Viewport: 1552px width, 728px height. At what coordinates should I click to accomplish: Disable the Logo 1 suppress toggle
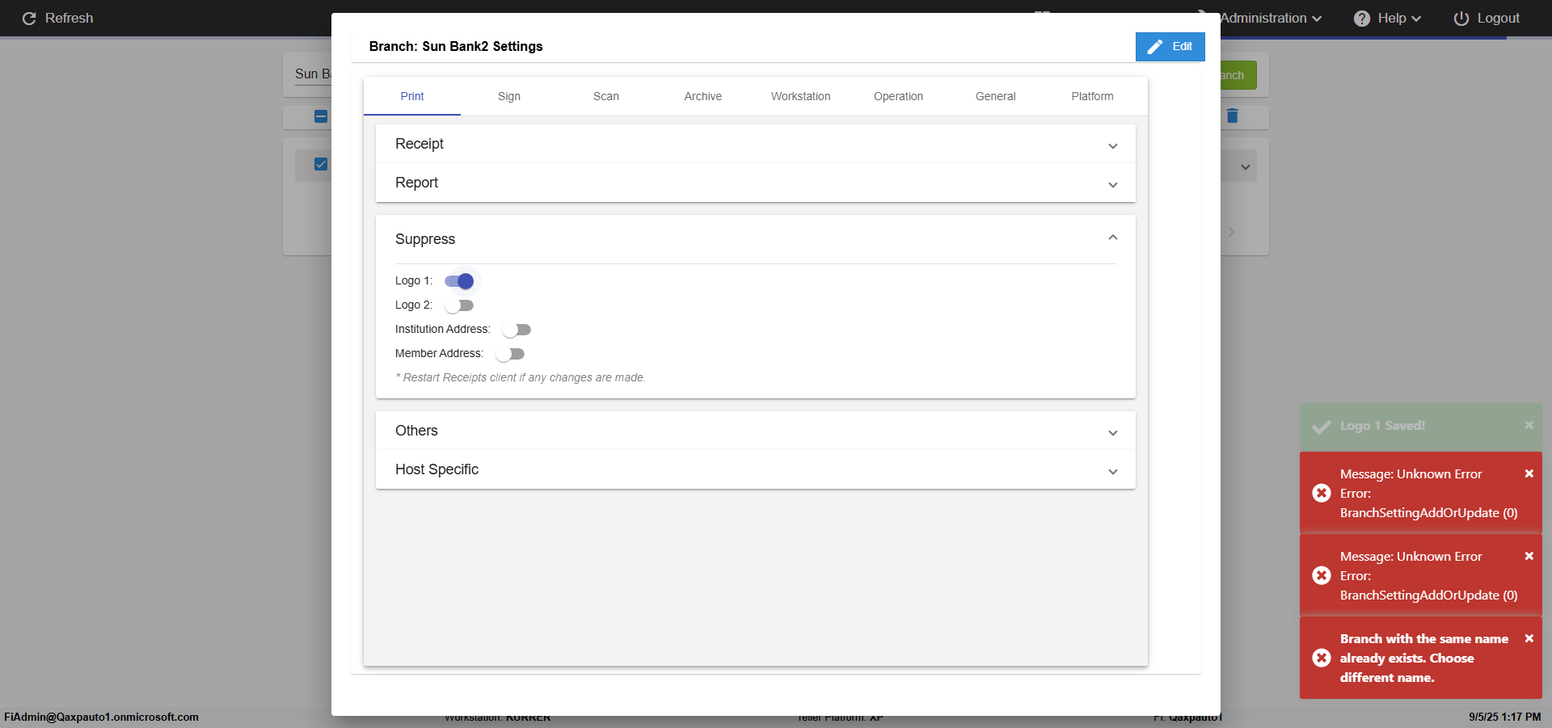459,281
